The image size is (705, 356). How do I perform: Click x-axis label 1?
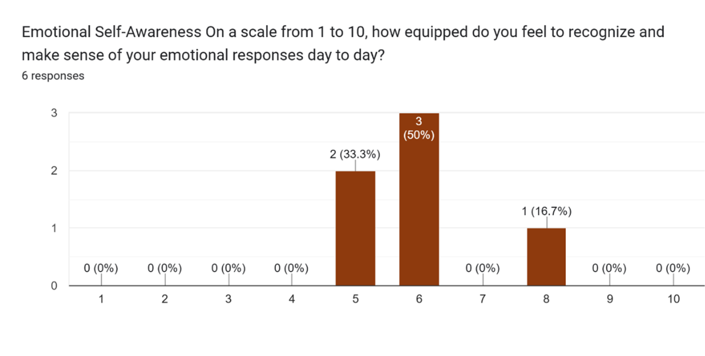tap(101, 299)
